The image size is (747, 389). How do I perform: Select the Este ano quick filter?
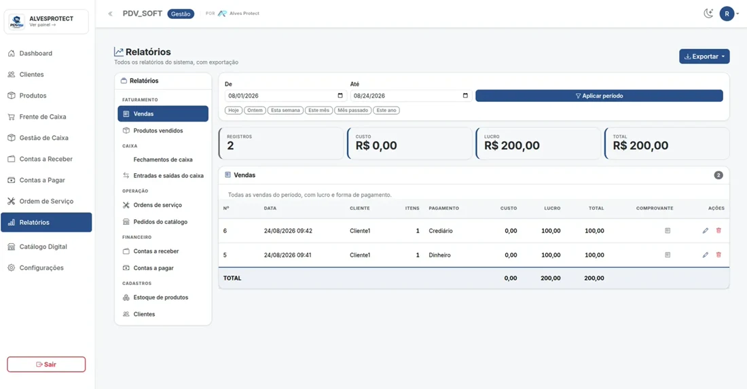click(x=386, y=110)
